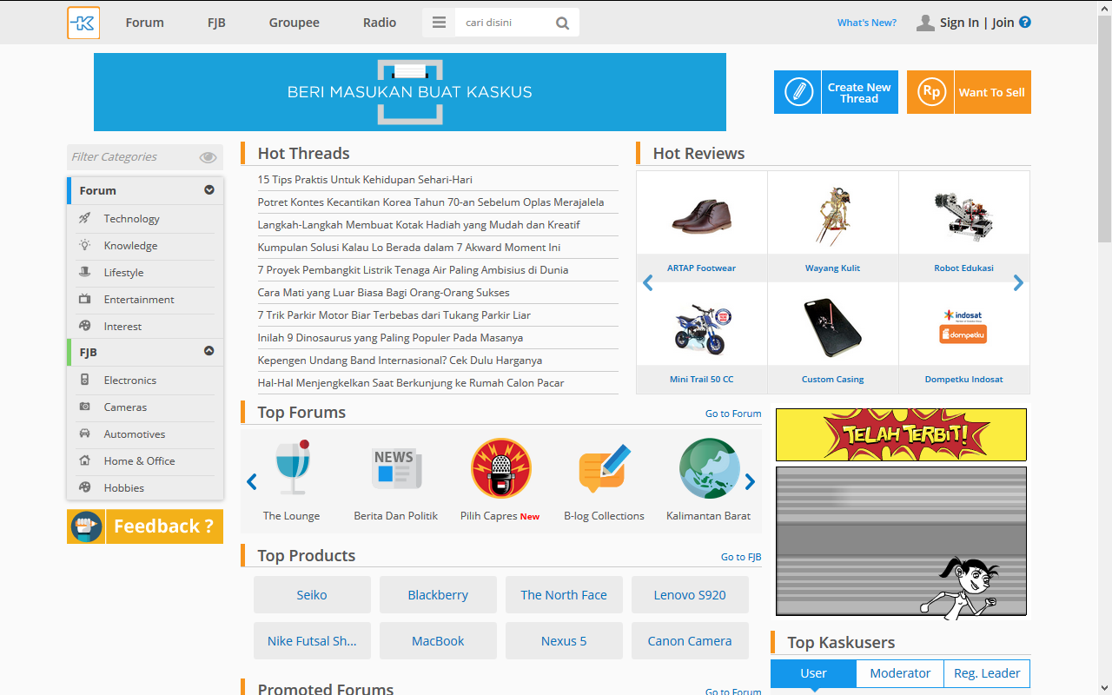
Task: Click the Go to FJB link
Action: coord(741,557)
